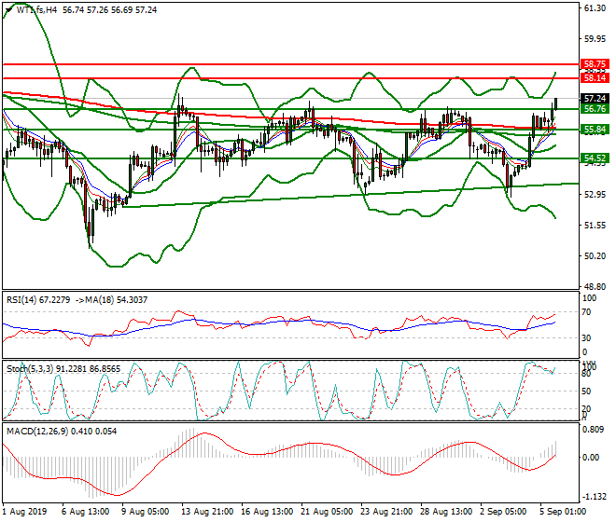The height and width of the screenshot is (522, 616).
Task: Click the 50 level on Stochastic scale
Action: [x=586, y=391]
